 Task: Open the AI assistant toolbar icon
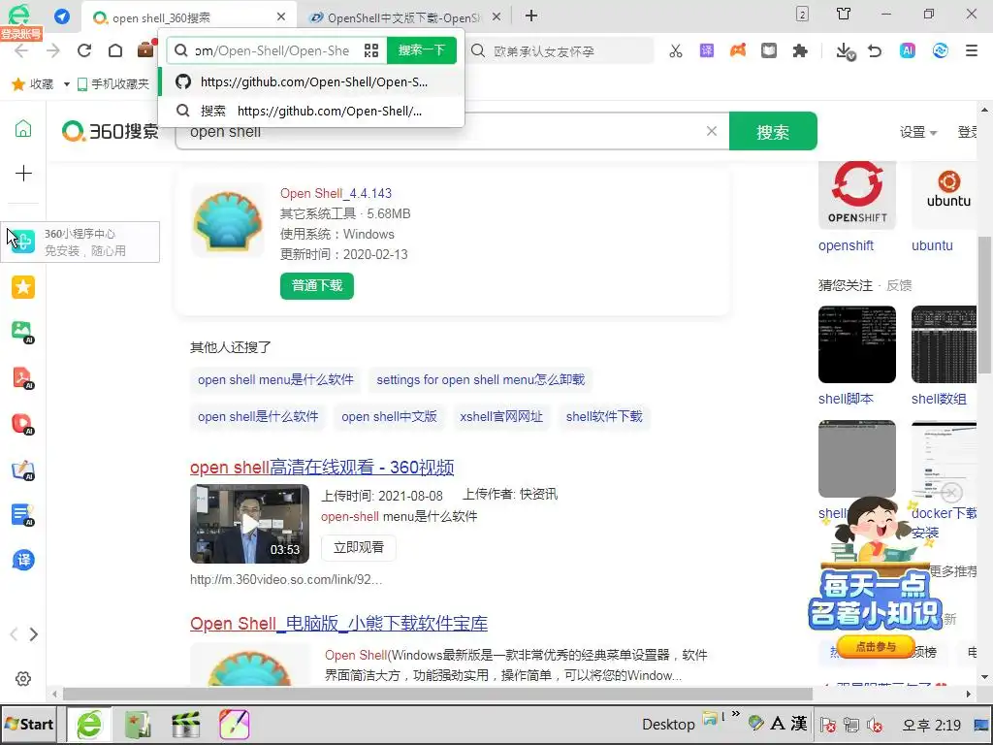click(908, 50)
